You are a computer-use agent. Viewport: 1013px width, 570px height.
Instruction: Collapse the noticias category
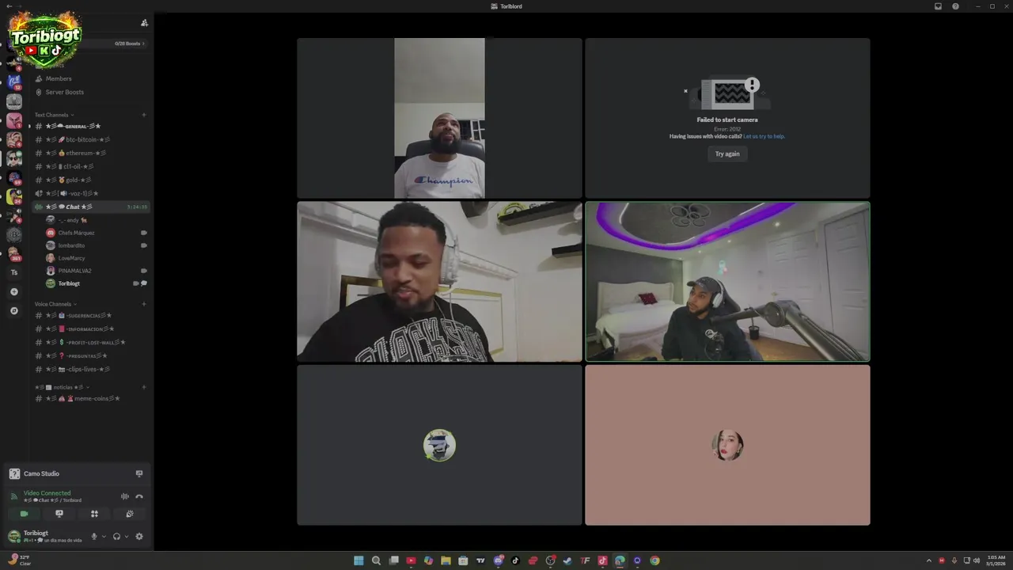coord(63,387)
